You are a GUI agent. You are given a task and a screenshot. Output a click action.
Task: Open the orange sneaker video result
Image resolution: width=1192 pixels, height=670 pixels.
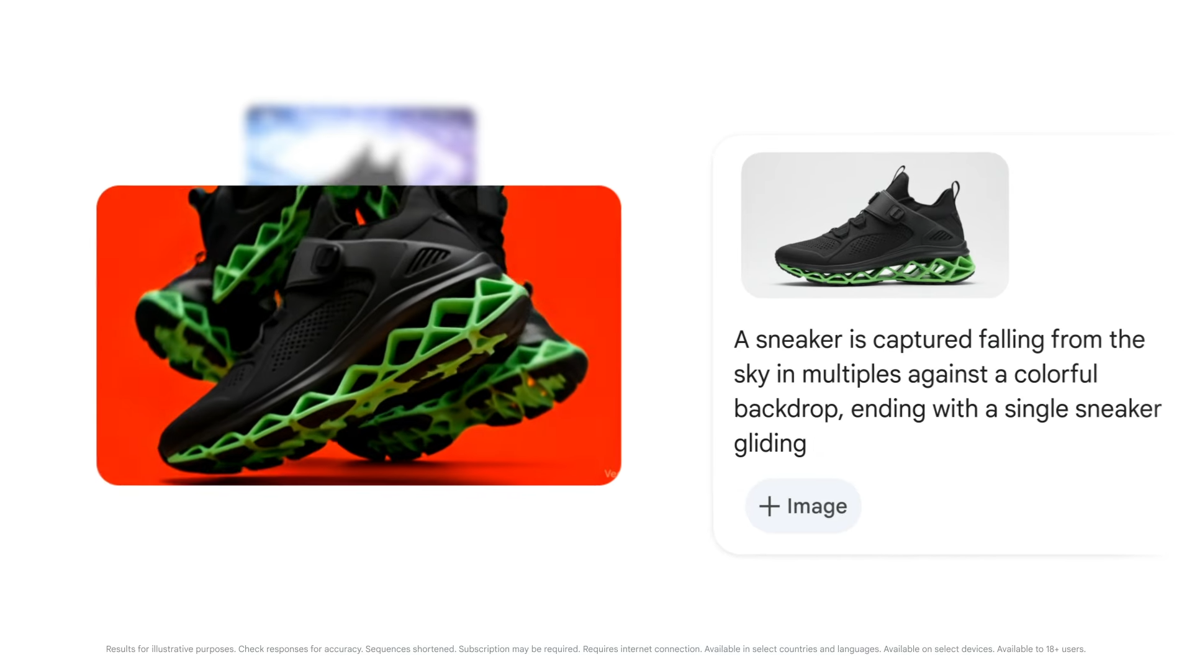click(x=359, y=335)
